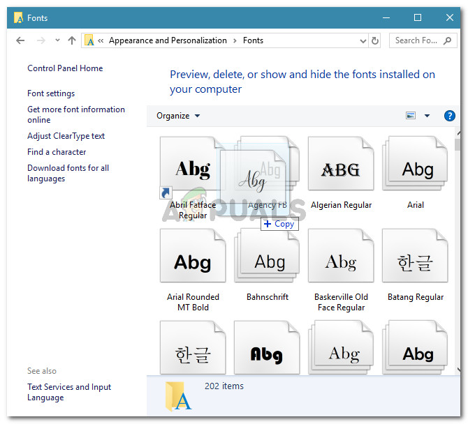
Task: Select the serif font stack in bottom row
Action: (x=341, y=347)
